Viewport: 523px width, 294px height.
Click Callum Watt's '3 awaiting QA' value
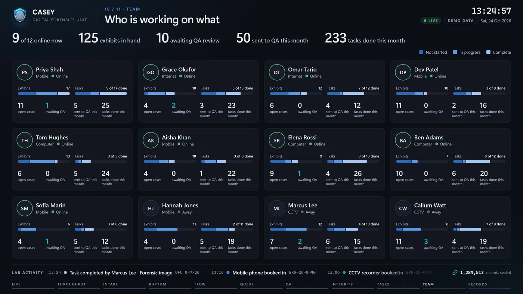coord(426,241)
